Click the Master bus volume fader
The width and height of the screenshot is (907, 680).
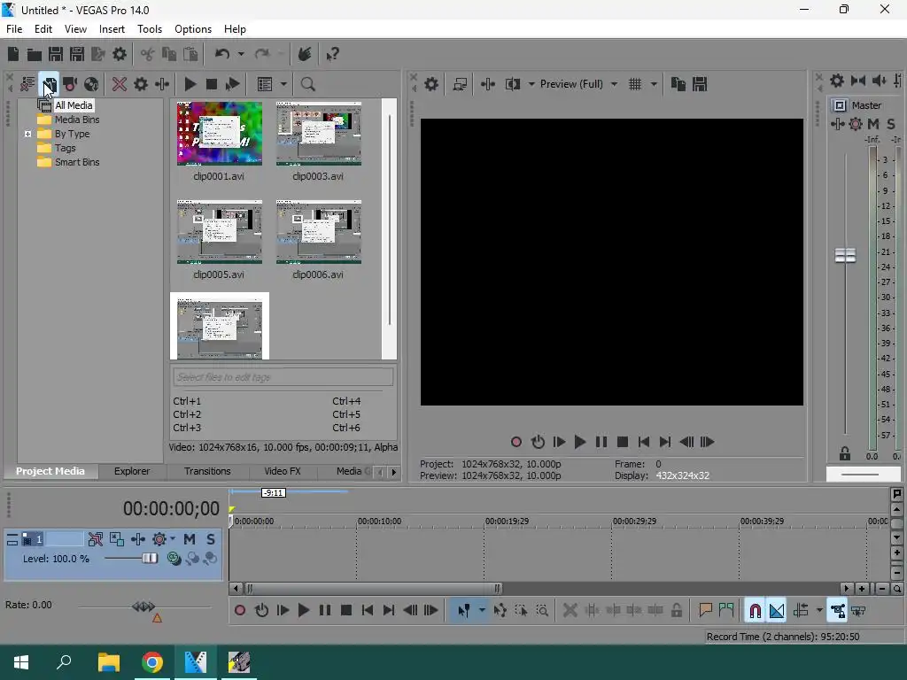point(845,256)
